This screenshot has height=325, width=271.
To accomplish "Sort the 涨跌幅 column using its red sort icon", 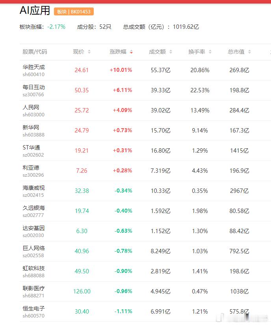I will click(x=131, y=52).
